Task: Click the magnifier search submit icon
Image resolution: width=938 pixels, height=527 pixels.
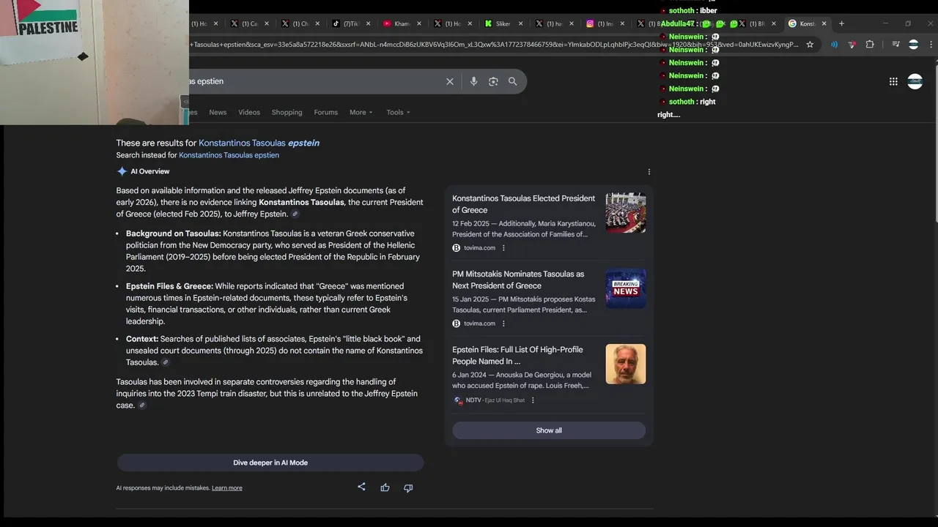Action: click(x=513, y=81)
